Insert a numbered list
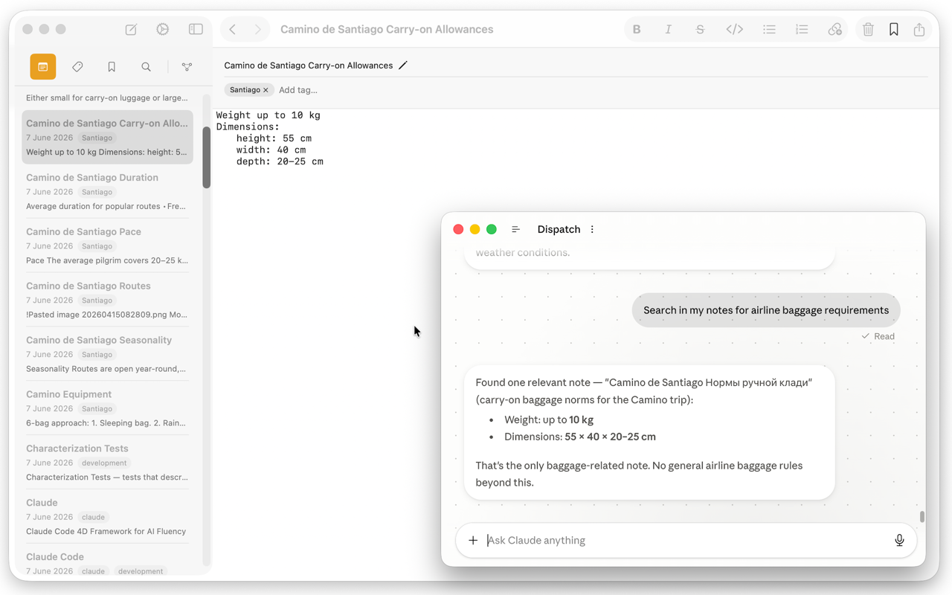 tap(801, 30)
